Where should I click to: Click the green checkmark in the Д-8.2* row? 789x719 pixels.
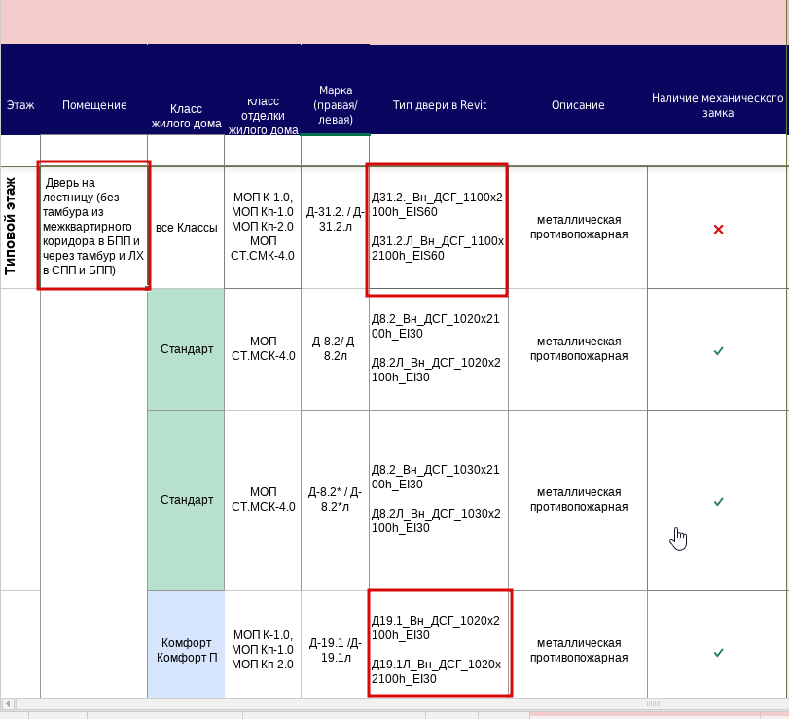(718, 502)
